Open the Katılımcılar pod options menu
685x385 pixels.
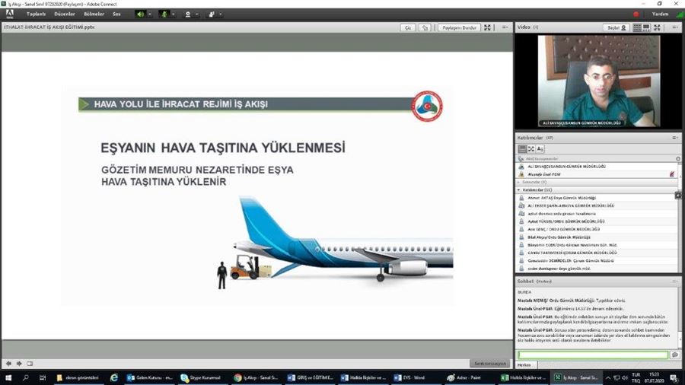[x=674, y=138]
